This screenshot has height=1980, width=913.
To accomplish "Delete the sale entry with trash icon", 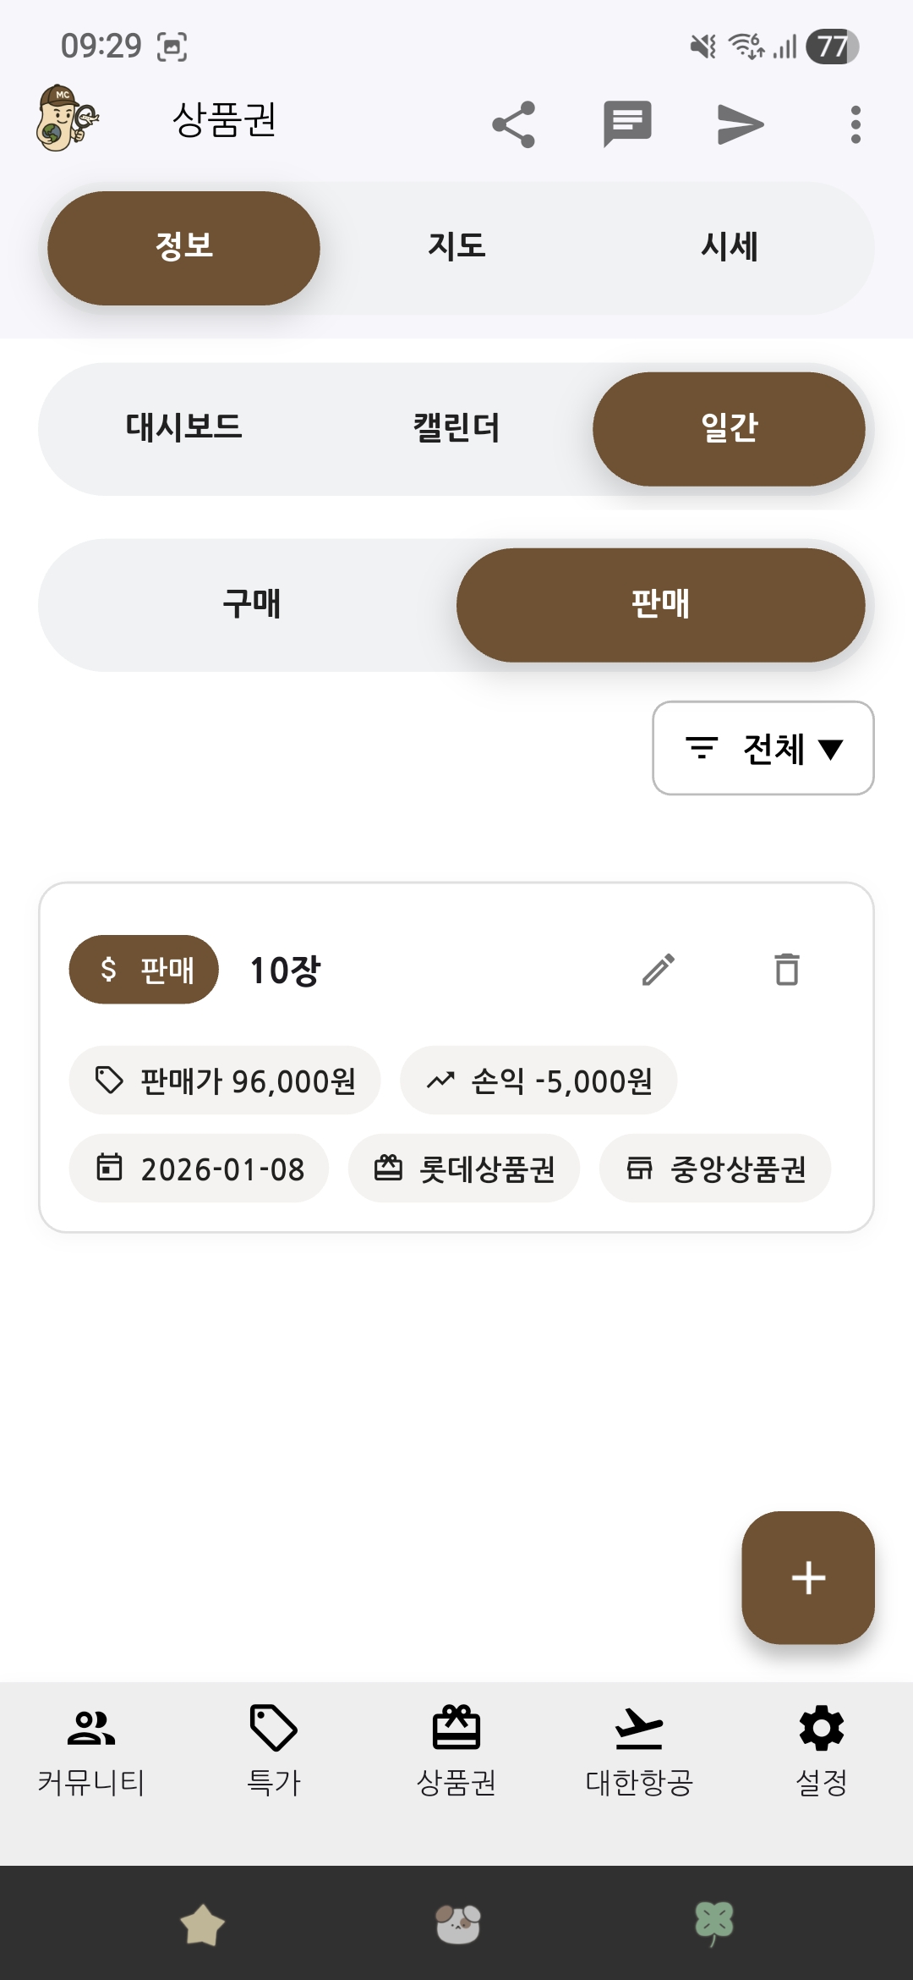I will tap(787, 970).
